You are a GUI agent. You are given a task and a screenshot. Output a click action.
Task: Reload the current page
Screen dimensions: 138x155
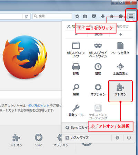click(x=27, y=17)
